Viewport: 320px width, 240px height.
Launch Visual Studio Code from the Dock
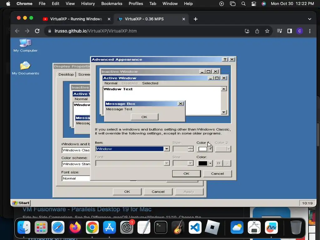pyautogui.click(x=195, y=227)
